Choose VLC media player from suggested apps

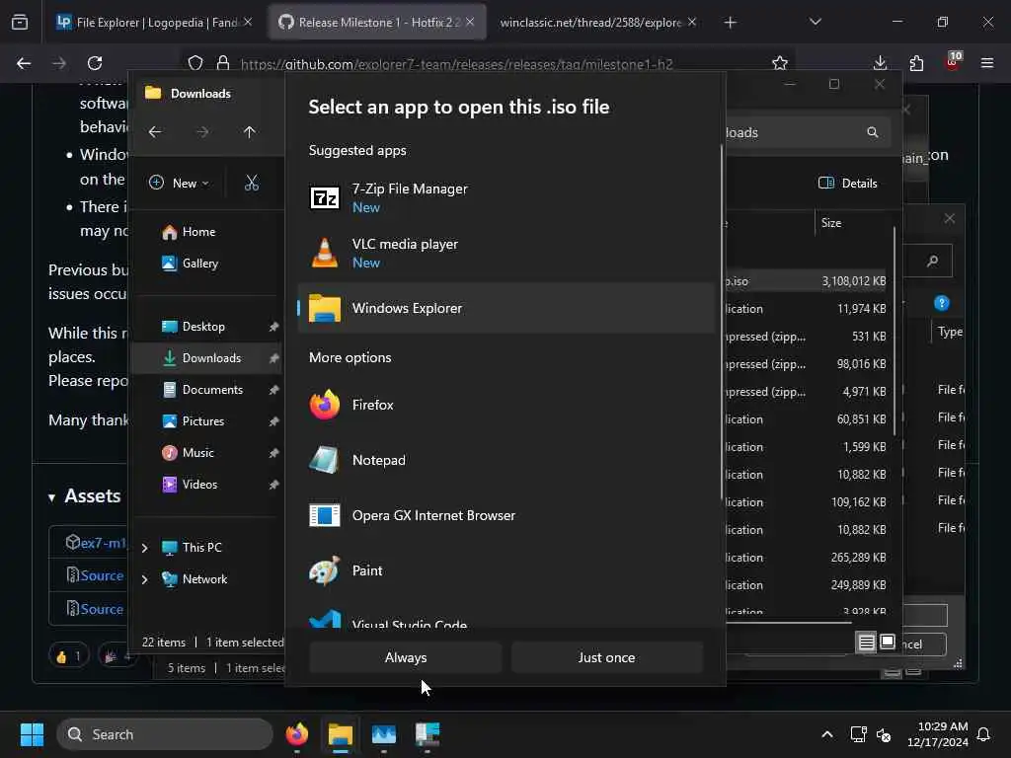[506, 253]
